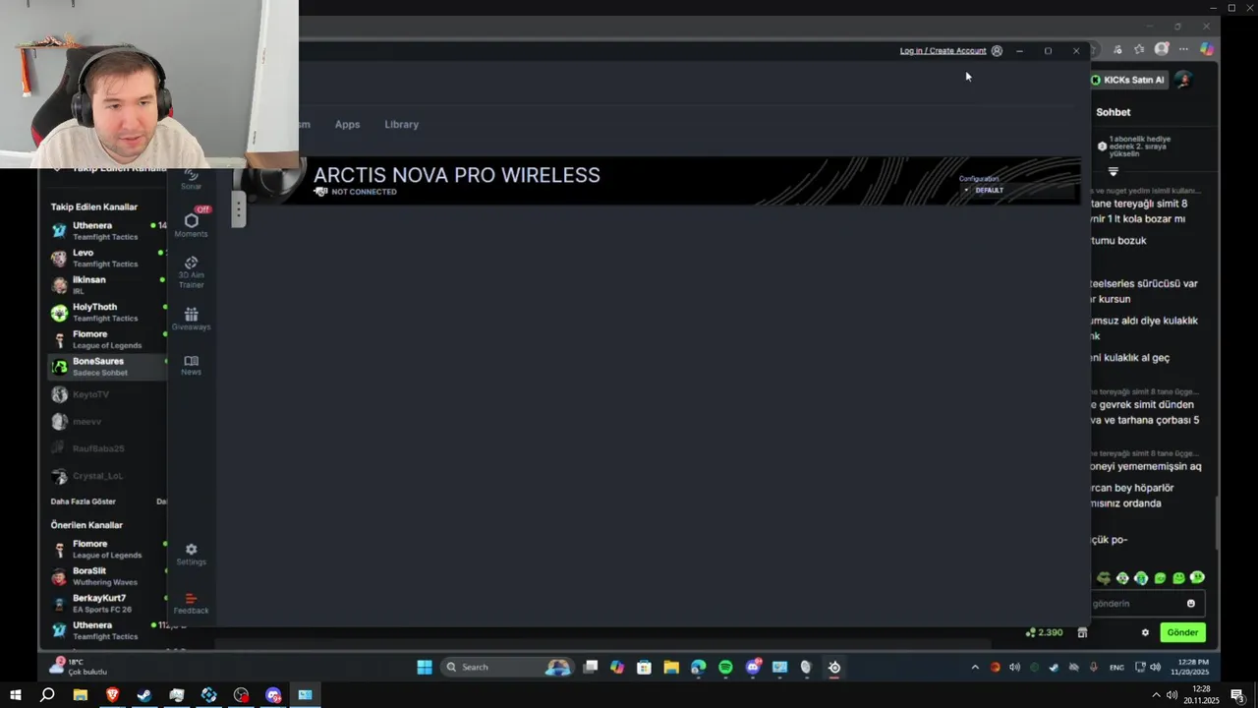Open offline channel KeytoTV
The width and height of the screenshot is (1258, 708).
108,394
